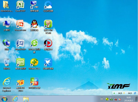Viewport: 138px width, 102px height.
Task: Open the 360 green-plus tray icon
Action: click(x=107, y=99)
